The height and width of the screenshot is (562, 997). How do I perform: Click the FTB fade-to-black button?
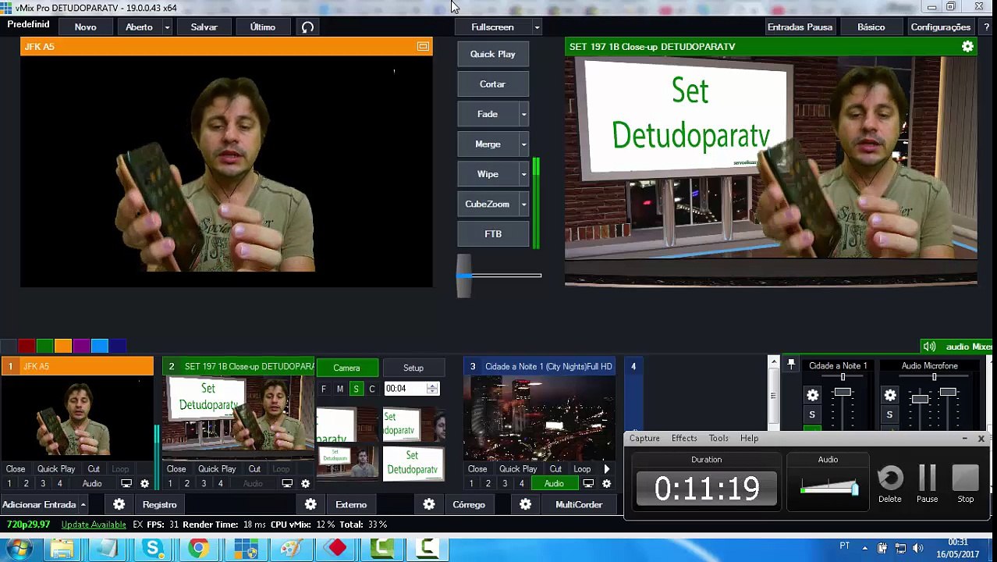click(492, 234)
